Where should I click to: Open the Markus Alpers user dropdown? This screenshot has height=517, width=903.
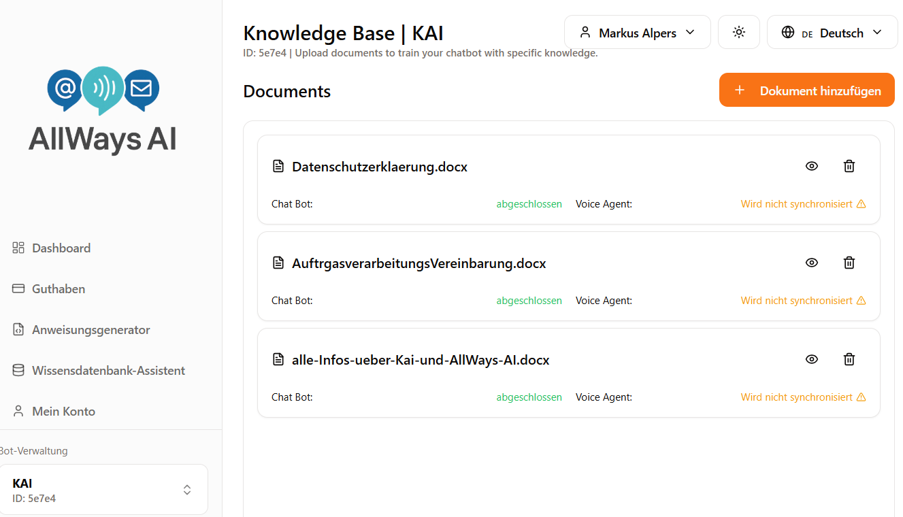[x=637, y=33]
